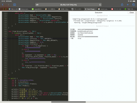Switch to the assert_eq tab
This screenshot has height=103, width=137.
click(x=103, y=9)
